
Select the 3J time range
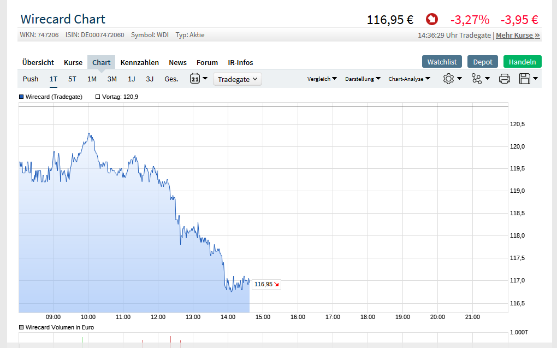pos(150,79)
